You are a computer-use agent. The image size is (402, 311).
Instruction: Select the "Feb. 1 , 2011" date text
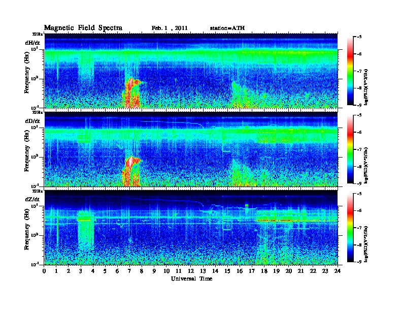(x=170, y=28)
